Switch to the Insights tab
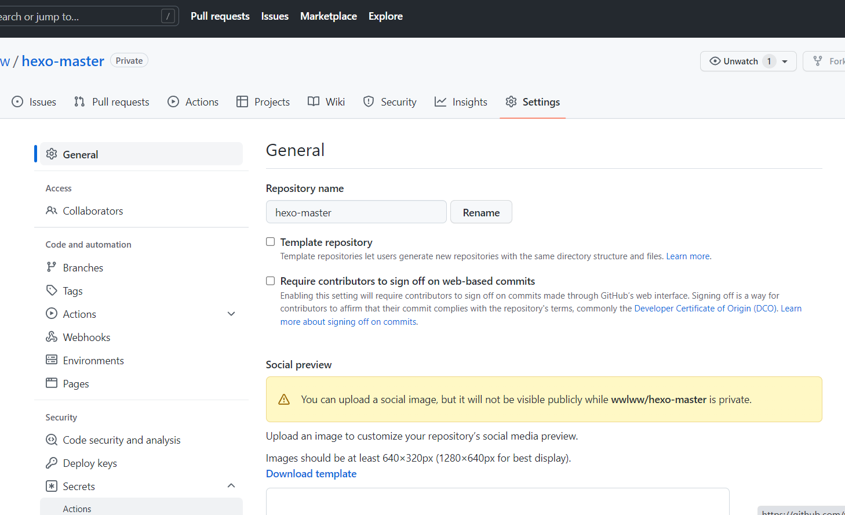Image resolution: width=845 pixels, height=515 pixels. pos(461,101)
